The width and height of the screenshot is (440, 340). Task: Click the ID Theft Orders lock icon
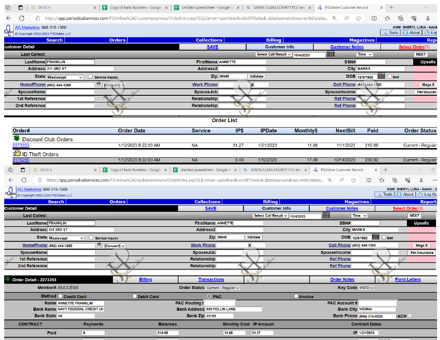pyautogui.click(x=17, y=153)
